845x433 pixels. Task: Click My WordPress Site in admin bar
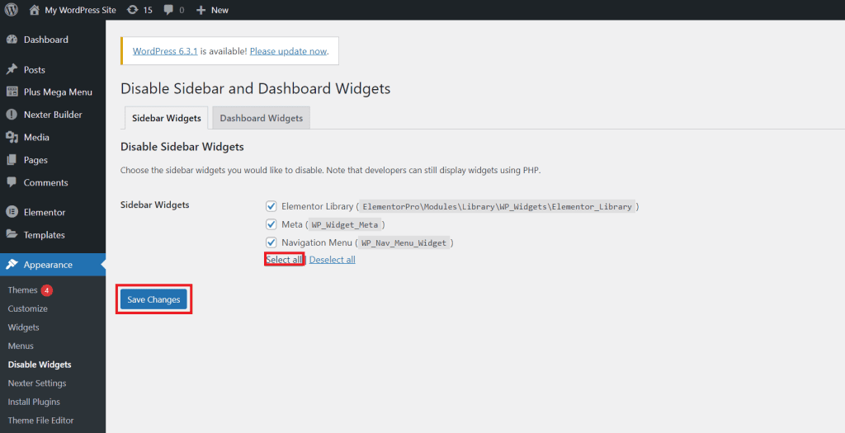80,10
